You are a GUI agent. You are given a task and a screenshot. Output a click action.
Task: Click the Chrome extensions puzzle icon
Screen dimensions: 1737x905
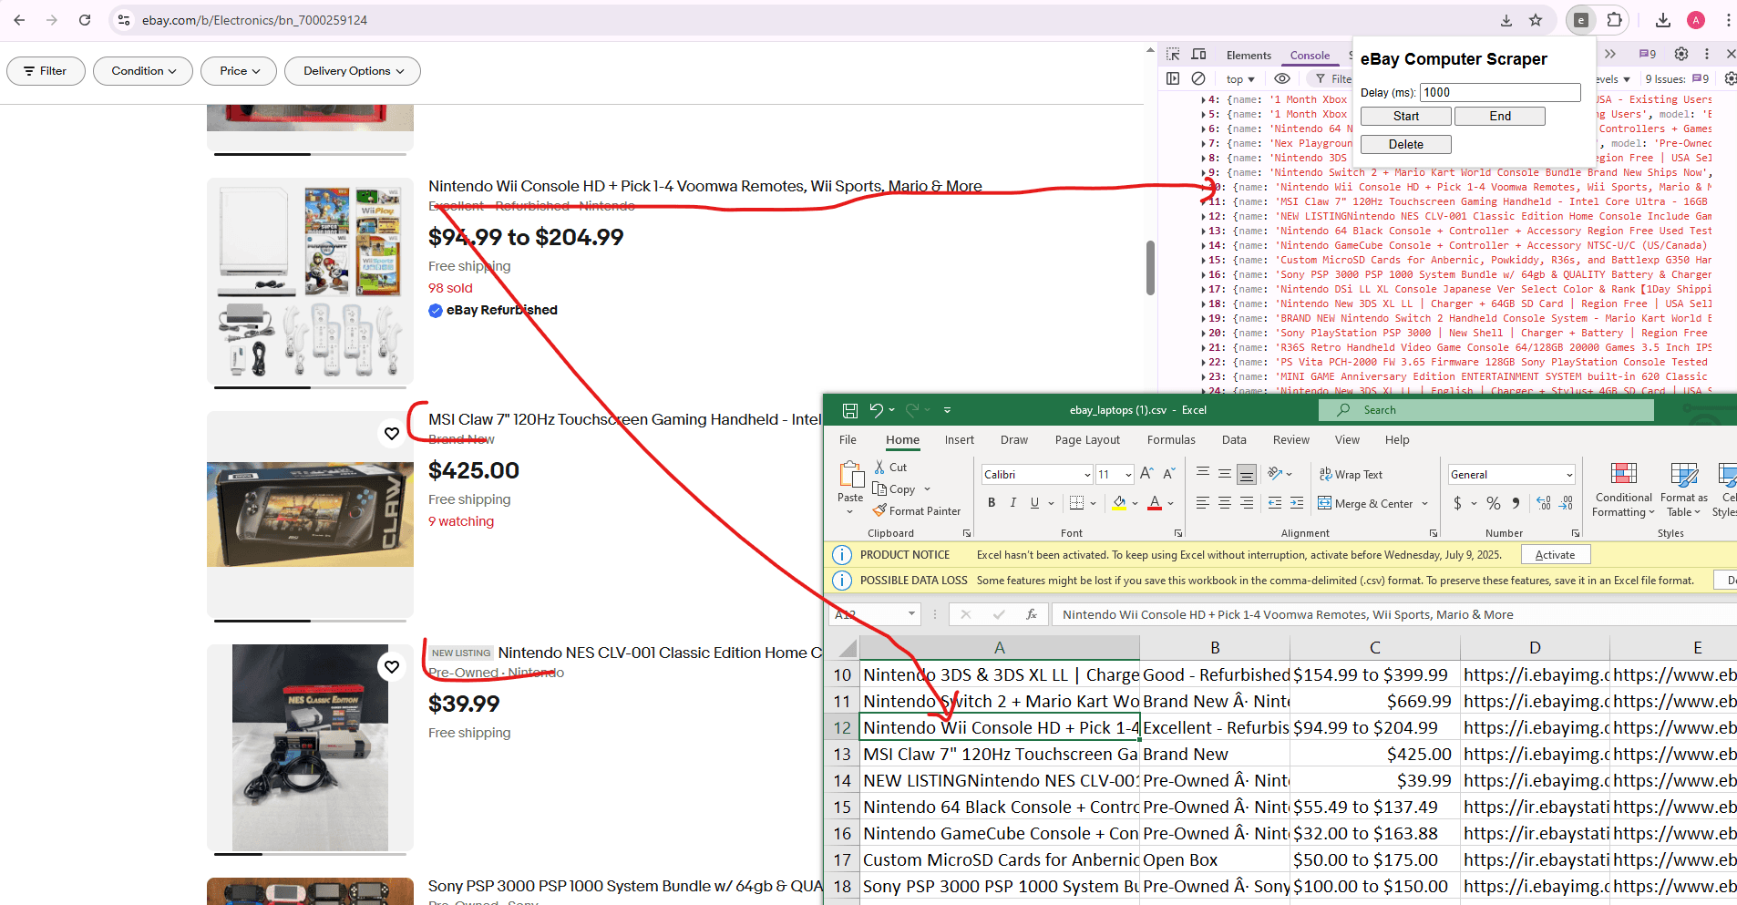click(1614, 20)
